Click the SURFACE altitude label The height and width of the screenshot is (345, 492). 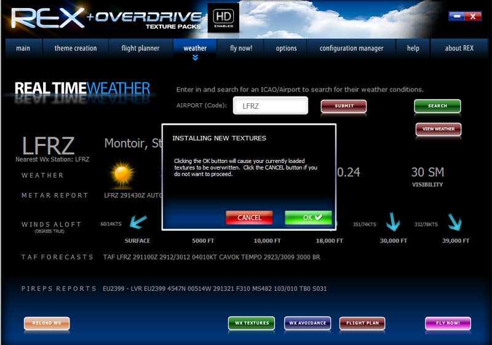(x=137, y=241)
